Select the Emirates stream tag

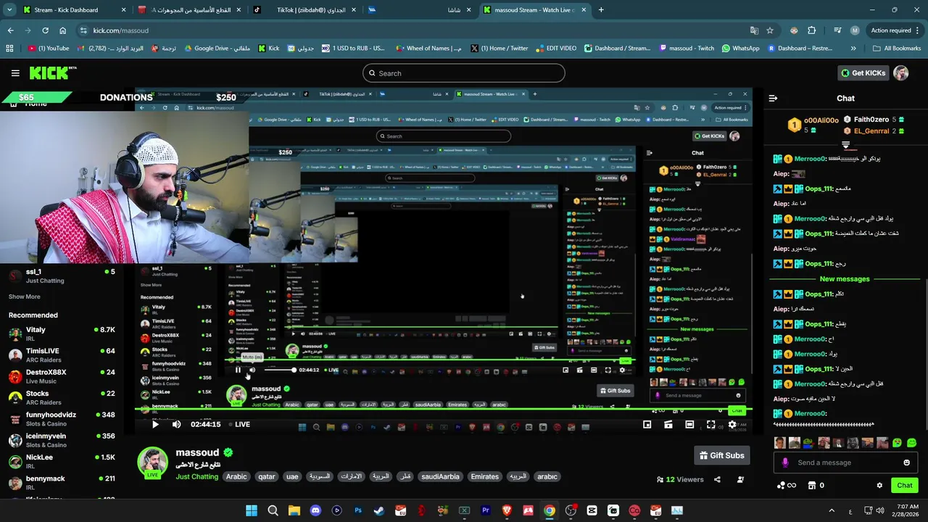pyautogui.click(x=484, y=477)
